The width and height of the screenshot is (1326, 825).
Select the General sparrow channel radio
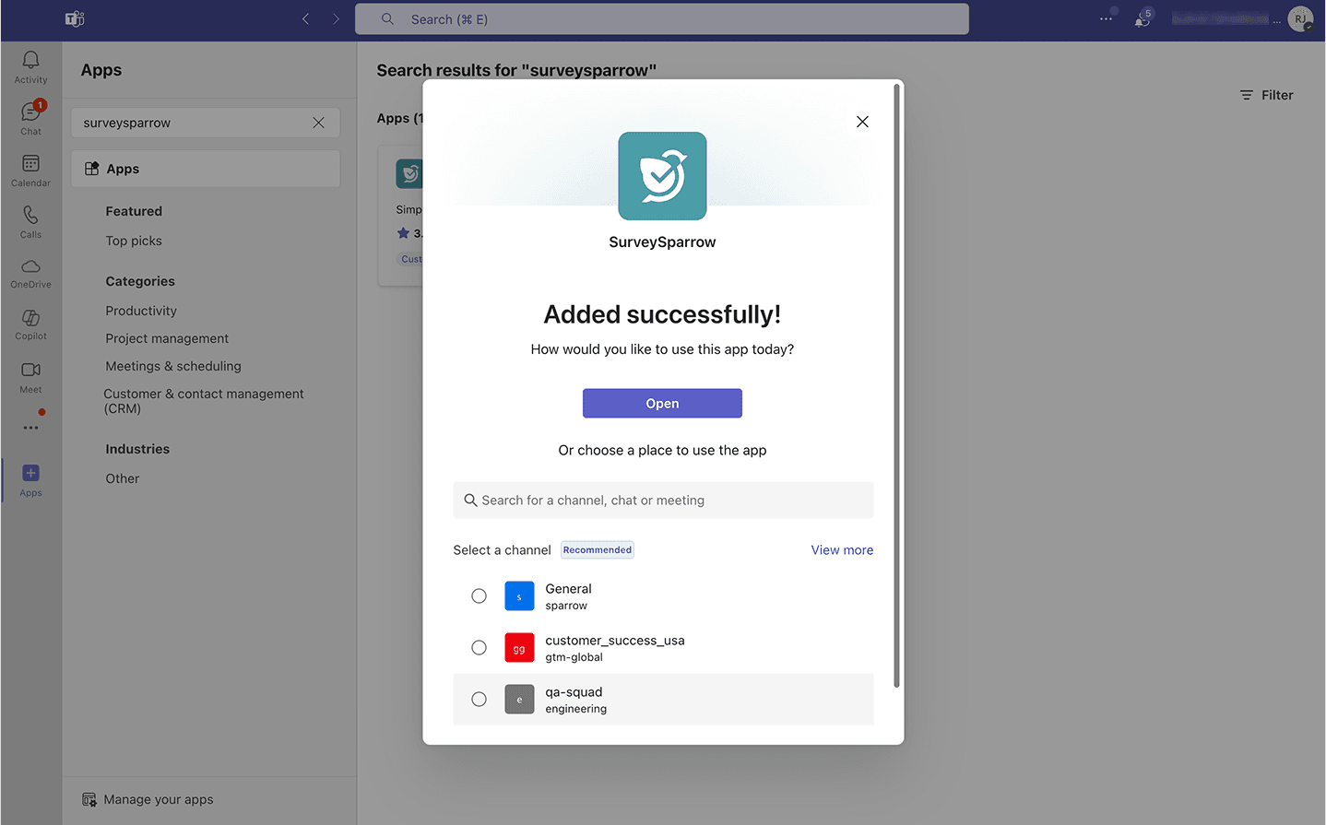pyautogui.click(x=479, y=596)
